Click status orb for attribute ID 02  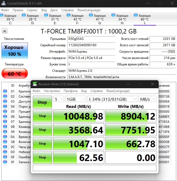click(5, 96)
